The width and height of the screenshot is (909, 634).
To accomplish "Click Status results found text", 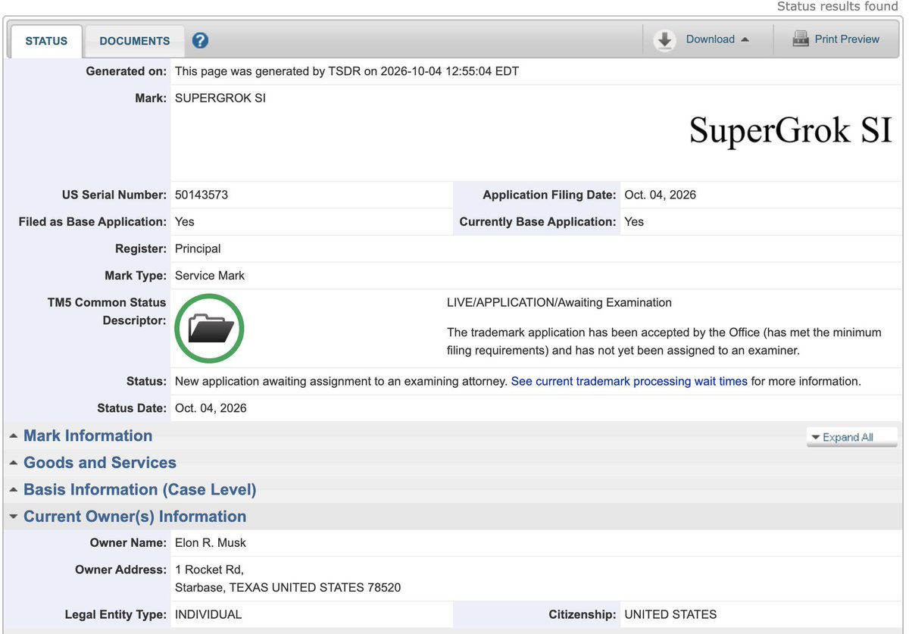I will coord(837,6).
